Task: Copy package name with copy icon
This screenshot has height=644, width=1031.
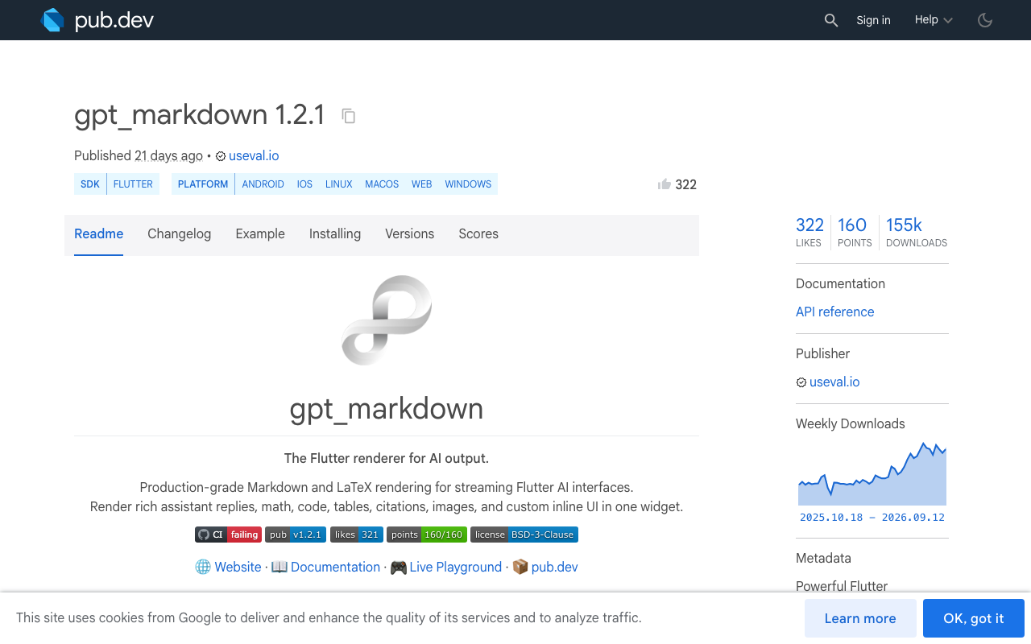Action: pyautogui.click(x=348, y=116)
